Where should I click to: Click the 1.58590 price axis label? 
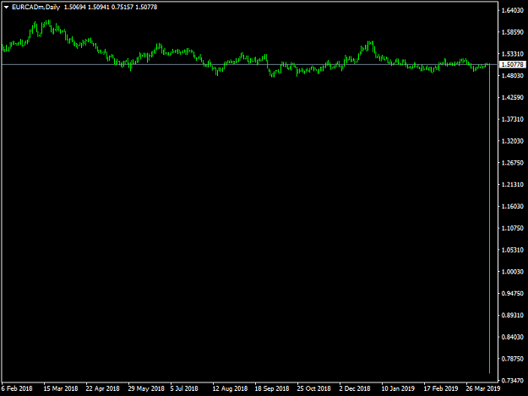513,32
